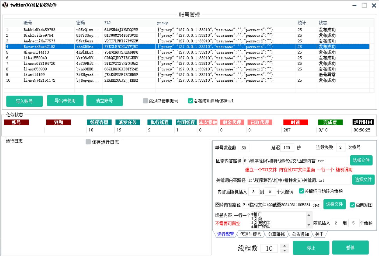Toggle 保存运行日志 checkbox
This screenshot has width=379, height=256.
coord(88,142)
